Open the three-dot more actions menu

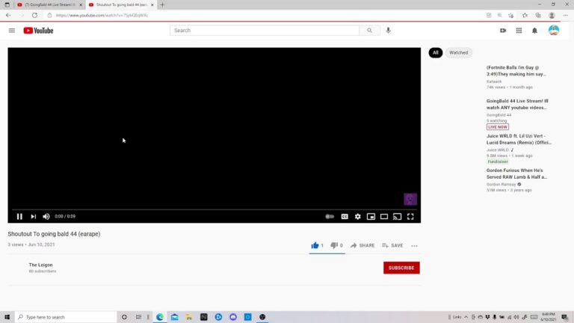coord(414,245)
